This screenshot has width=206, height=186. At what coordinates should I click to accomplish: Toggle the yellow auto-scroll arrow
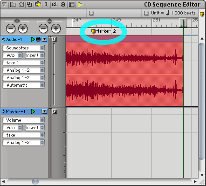click(80, 5)
